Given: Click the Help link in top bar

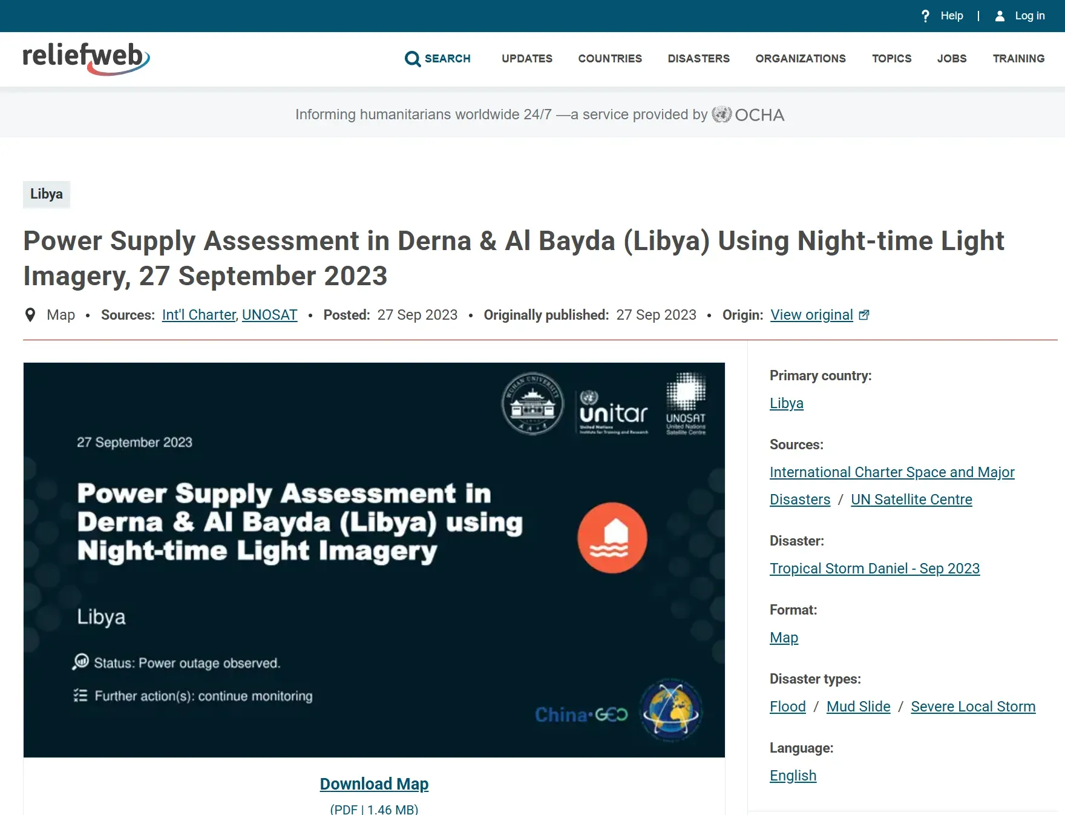Looking at the screenshot, I should 952,16.
